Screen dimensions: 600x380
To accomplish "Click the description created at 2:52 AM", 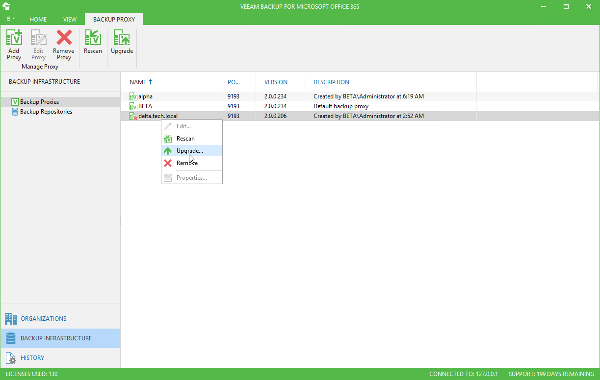I will 368,116.
